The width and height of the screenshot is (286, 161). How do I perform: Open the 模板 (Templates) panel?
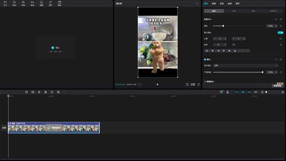pyautogui.click(x=60, y=3)
